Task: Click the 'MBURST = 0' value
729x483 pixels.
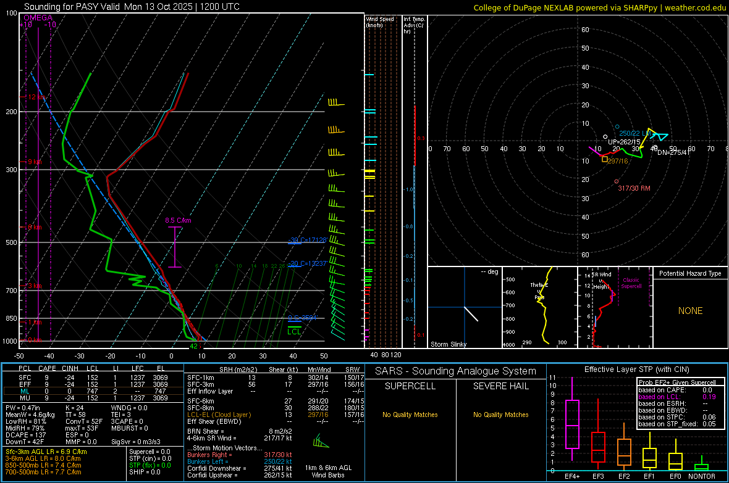Action: point(129,427)
